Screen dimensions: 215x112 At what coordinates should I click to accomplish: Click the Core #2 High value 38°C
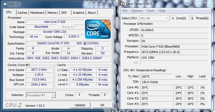click(x=191, y=99)
